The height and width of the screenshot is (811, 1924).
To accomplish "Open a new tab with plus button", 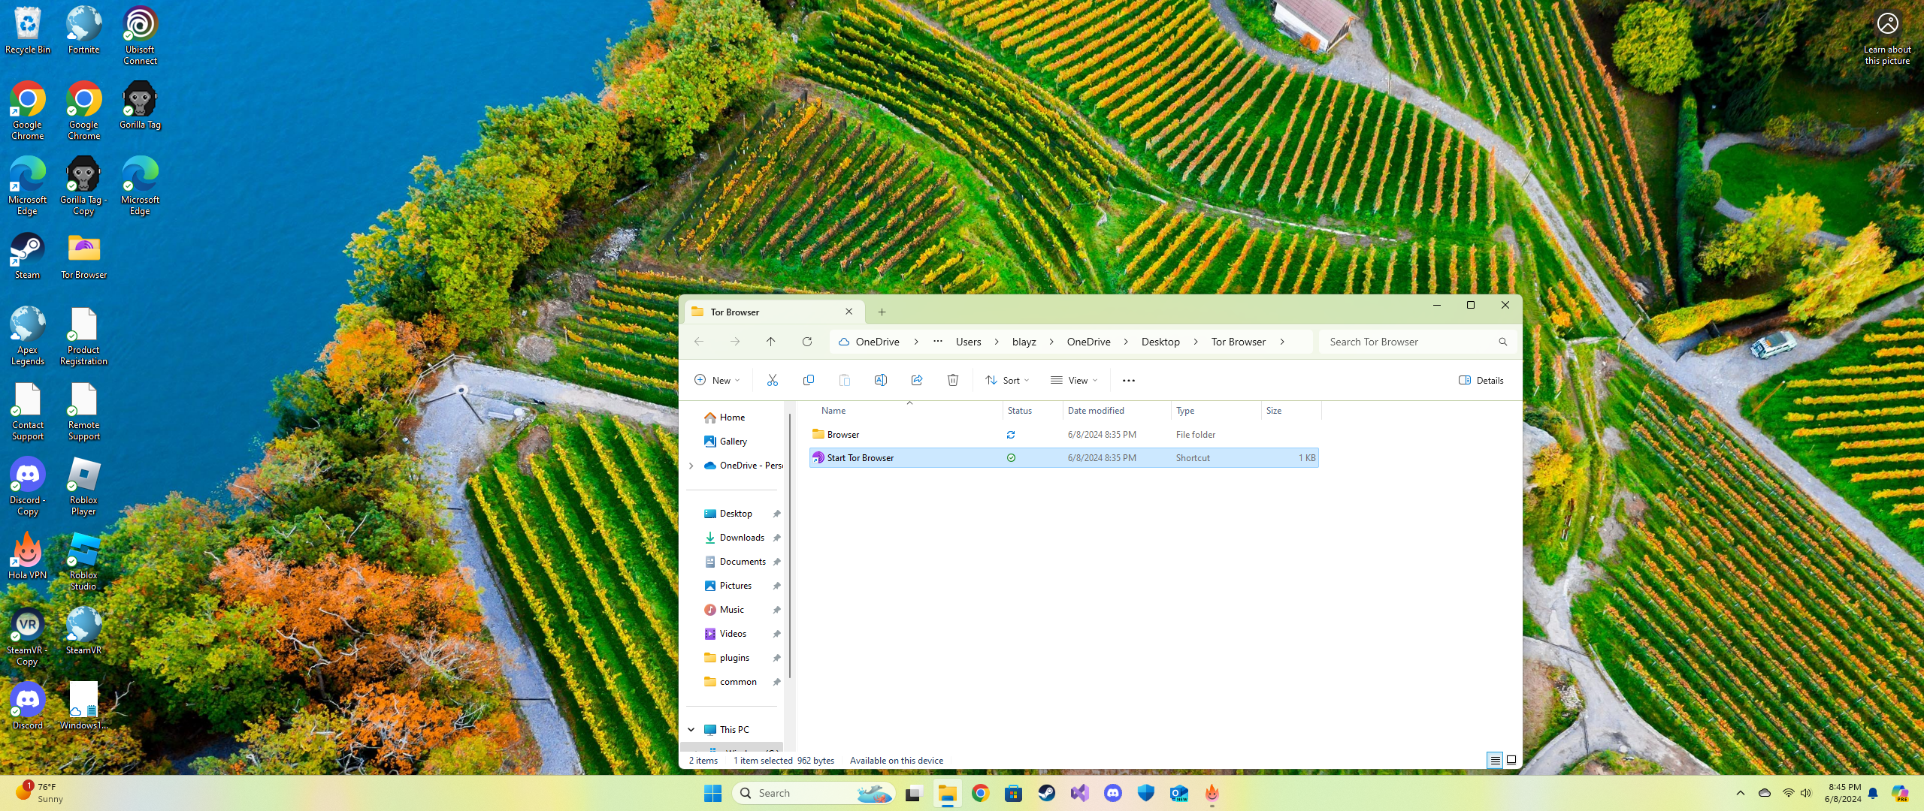I will pyautogui.click(x=882, y=312).
